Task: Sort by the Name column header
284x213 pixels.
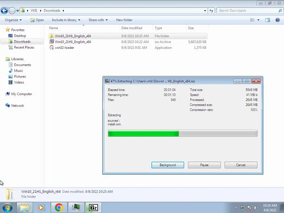Action: (83, 28)
